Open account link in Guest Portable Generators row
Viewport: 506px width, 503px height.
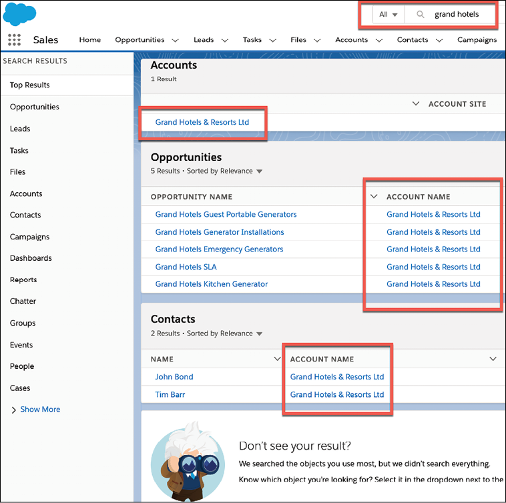433,214
